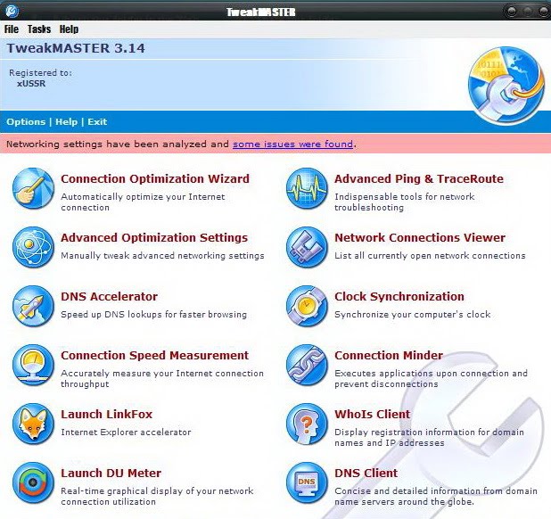Open Connection Optimization Wizard title
Image resolution: width=551 pixels, height=519 pixels.
[155, 179]
